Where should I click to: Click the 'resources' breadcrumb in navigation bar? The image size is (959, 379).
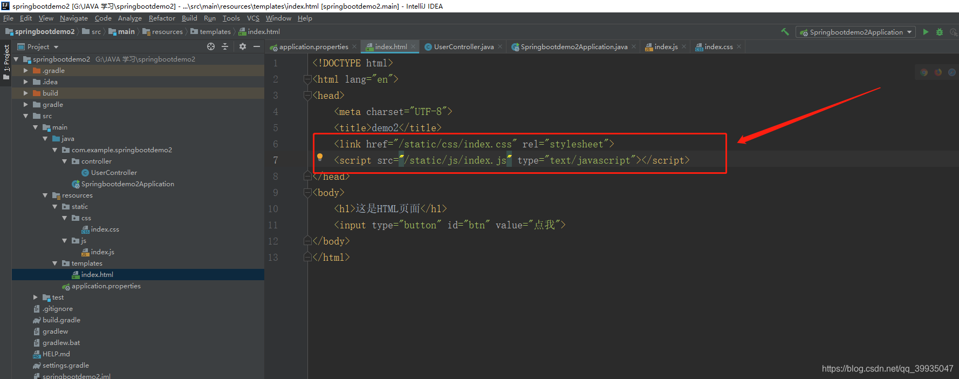pyautogui.click(x=163, y=32)
